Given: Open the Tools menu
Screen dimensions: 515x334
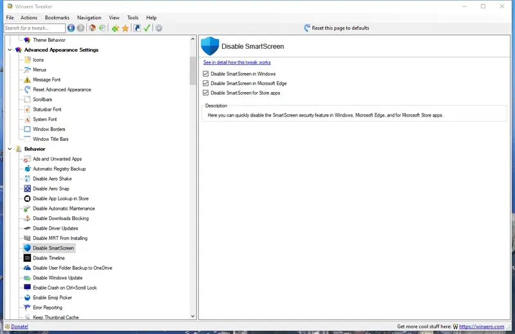Looking at the screenshot, I should (133, 17).
